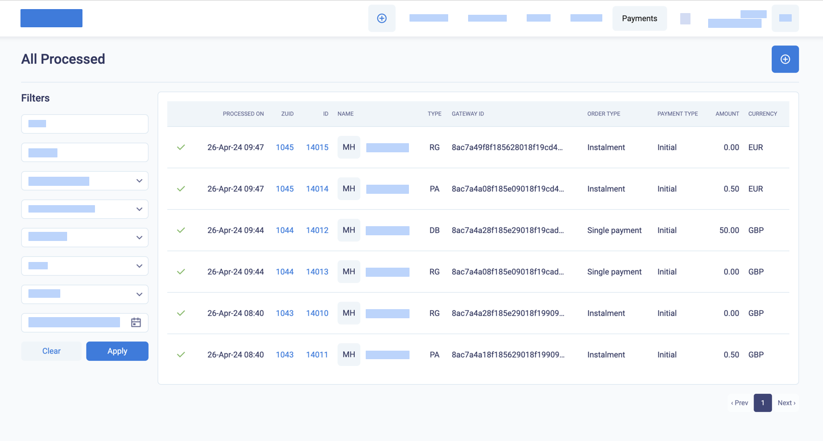Click the blue plus button beside All Processed
823x441 pixels.
(x=785, y=59)
